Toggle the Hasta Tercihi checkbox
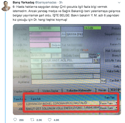 pos(99,55)
